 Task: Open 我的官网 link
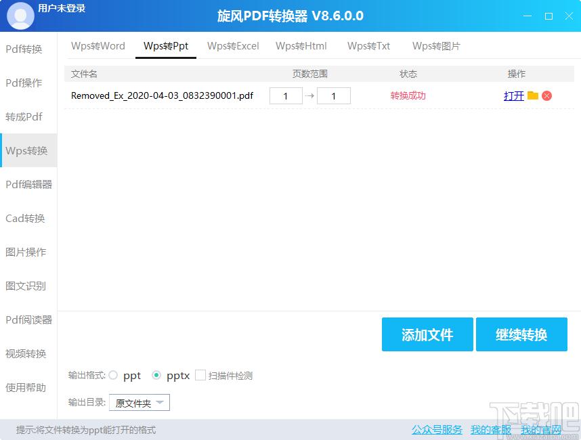point(541,430)
